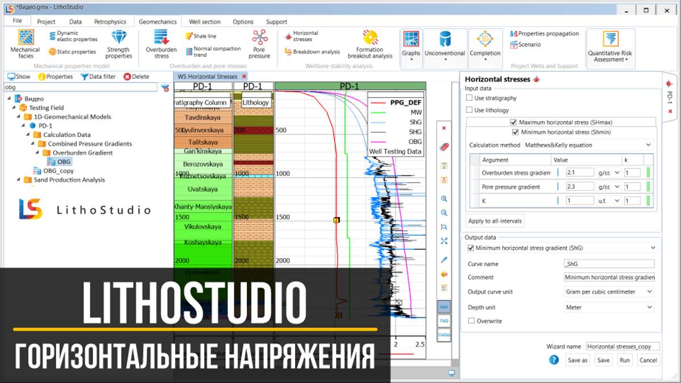
Task: Change the Overburden stress gradient unit dropdown
Action: (x=609, y=172)
